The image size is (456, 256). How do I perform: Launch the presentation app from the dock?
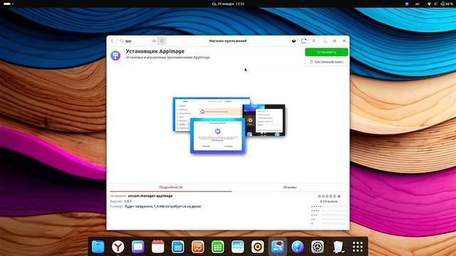198,247
